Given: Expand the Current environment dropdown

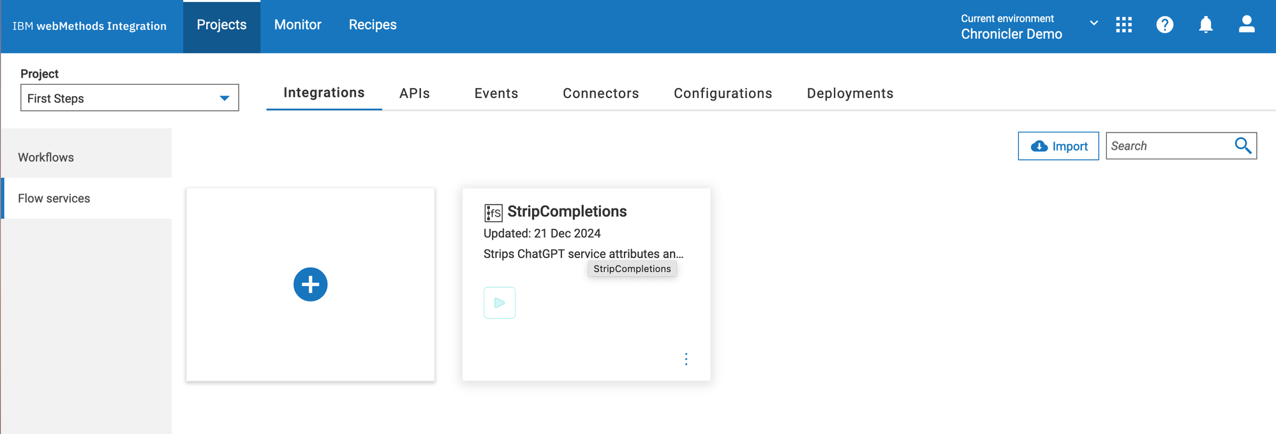Looking at the screenshot, I should pos(1094,23).
